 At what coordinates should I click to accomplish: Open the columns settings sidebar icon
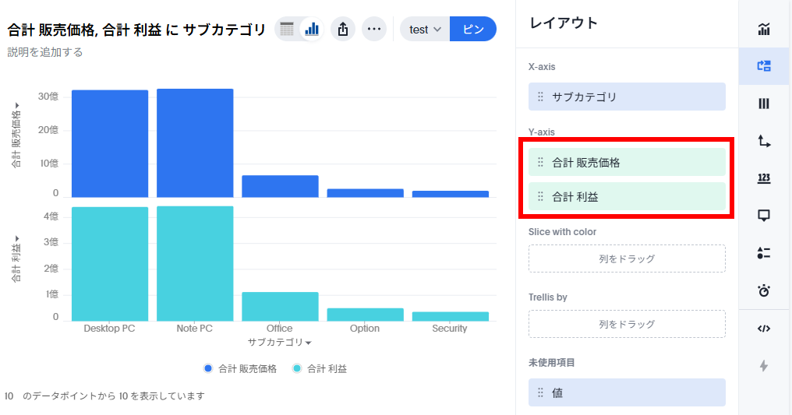coord(764,104)
